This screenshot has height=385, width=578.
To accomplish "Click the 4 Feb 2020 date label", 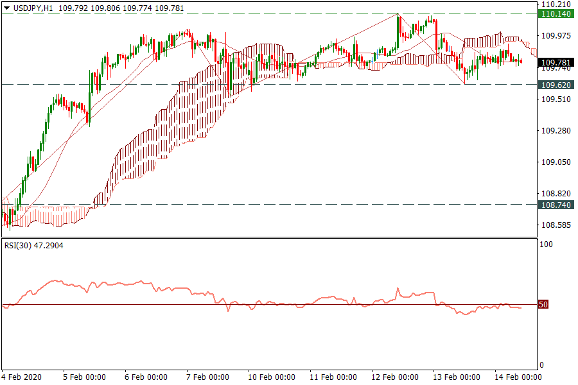I will [x=22, y=377].
